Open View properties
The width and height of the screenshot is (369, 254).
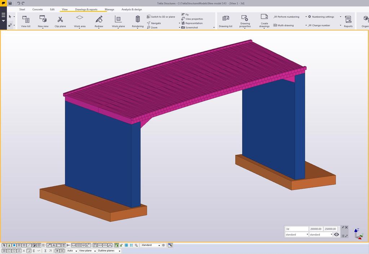pos(192,19)
